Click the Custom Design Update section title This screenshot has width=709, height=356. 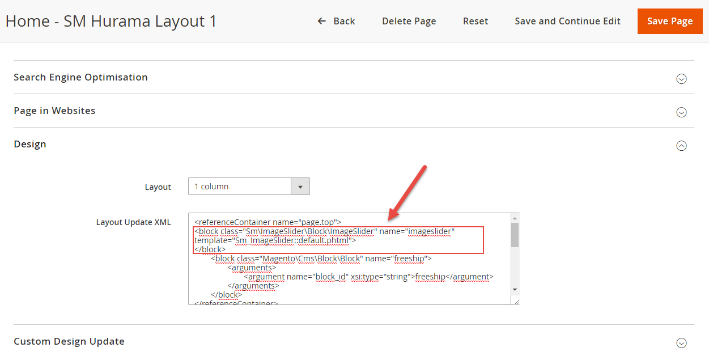(69, 341)
